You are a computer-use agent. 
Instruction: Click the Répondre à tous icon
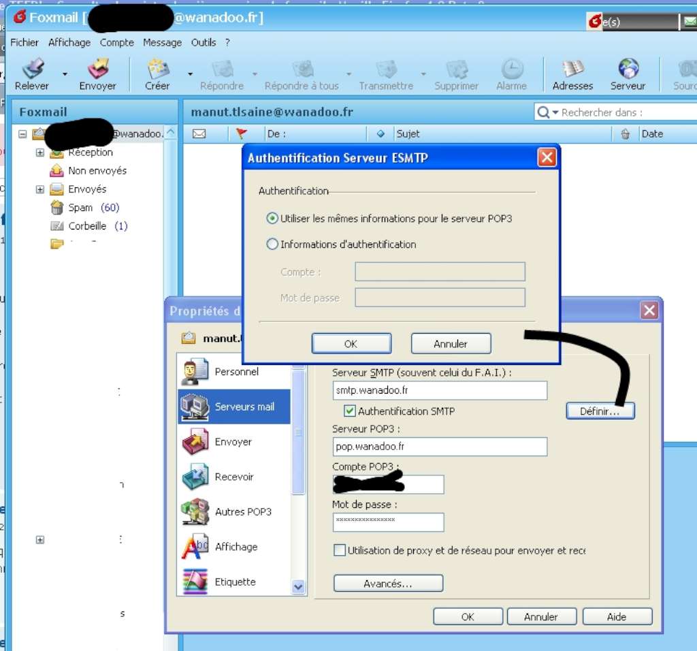(x=303, y=69)
